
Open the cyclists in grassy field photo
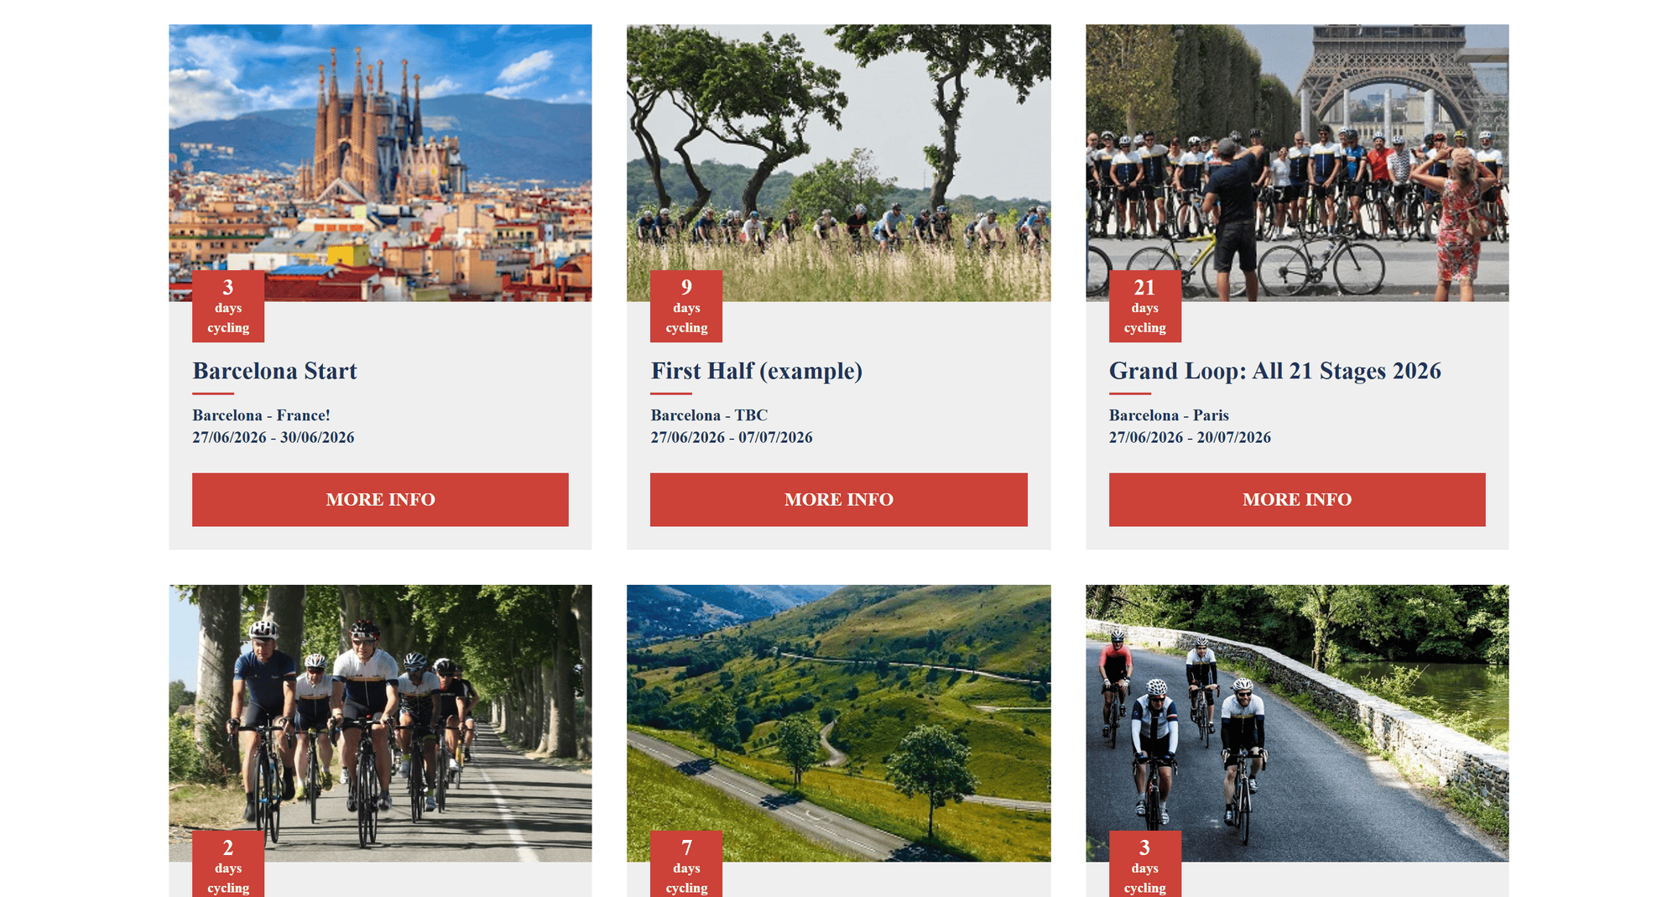(838, 151)
